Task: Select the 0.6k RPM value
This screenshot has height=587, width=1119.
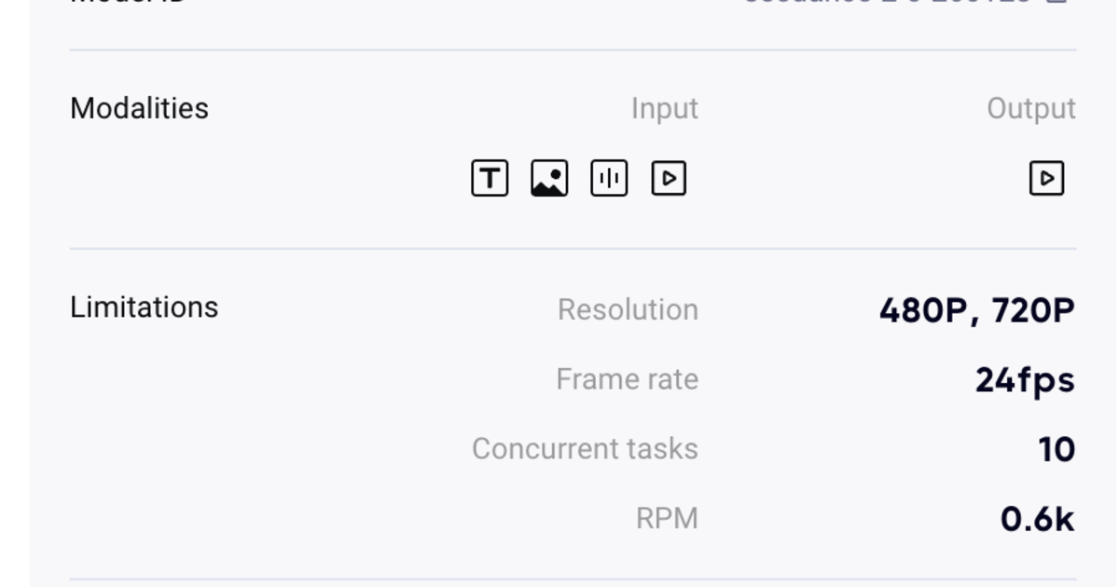Action: [1037, 519]
